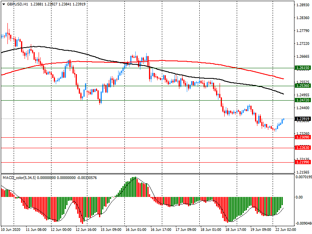Select the green 1.25360 price level label
312x234 pixels.
point(303,86)
